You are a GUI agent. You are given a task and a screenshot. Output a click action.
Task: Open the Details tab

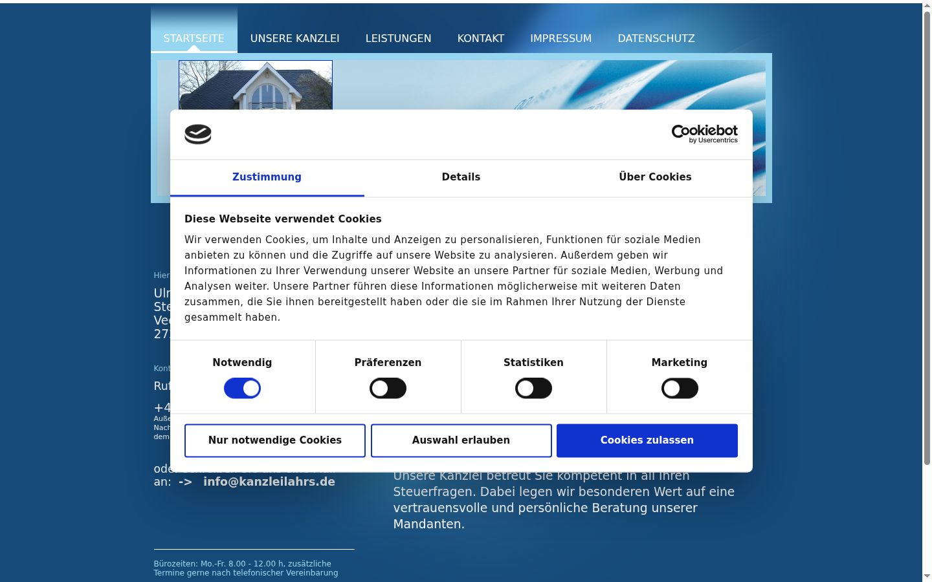point(461,177)
